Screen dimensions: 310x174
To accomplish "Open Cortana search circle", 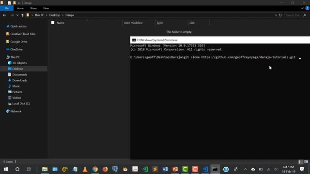I will click(x=17, y=169).
